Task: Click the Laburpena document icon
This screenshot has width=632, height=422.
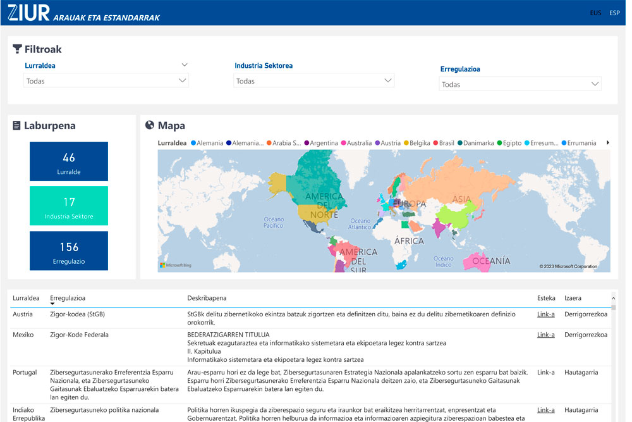Action: 17,126
